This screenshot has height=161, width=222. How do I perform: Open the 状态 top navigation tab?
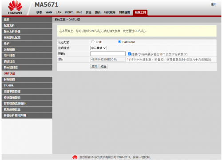[x=39, y=12]
